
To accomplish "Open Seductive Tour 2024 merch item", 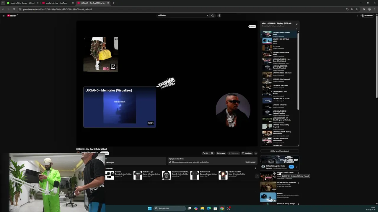I will [232, 175].
